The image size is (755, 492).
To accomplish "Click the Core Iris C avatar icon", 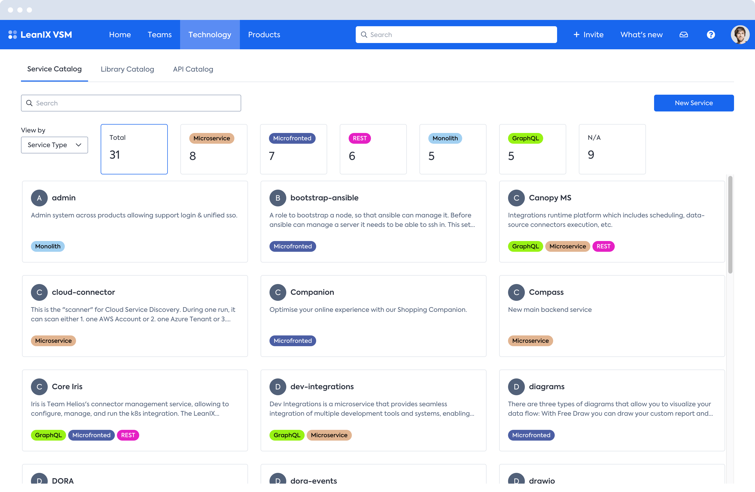I will (39, 387).
